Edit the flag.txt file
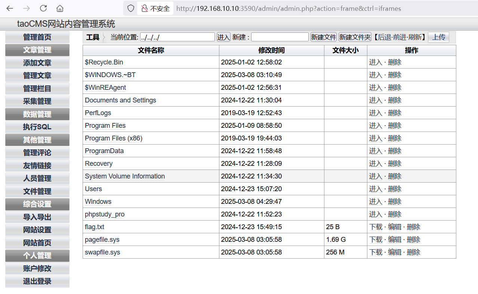 (x=394, y=227)
